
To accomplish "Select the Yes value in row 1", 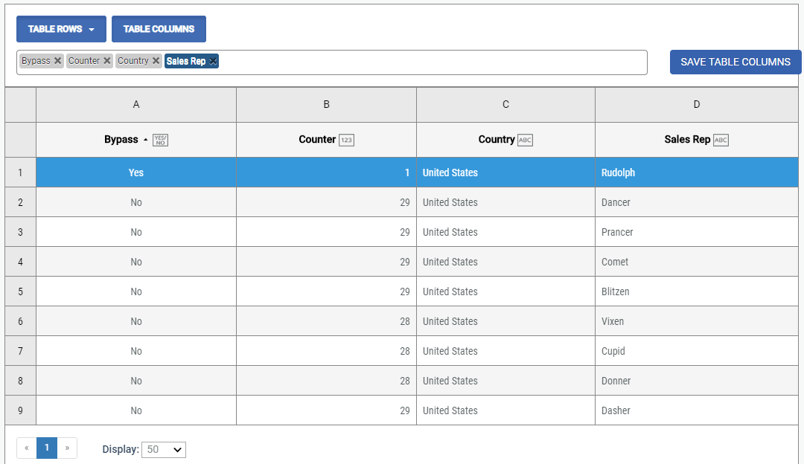I will tap(135, 172).
